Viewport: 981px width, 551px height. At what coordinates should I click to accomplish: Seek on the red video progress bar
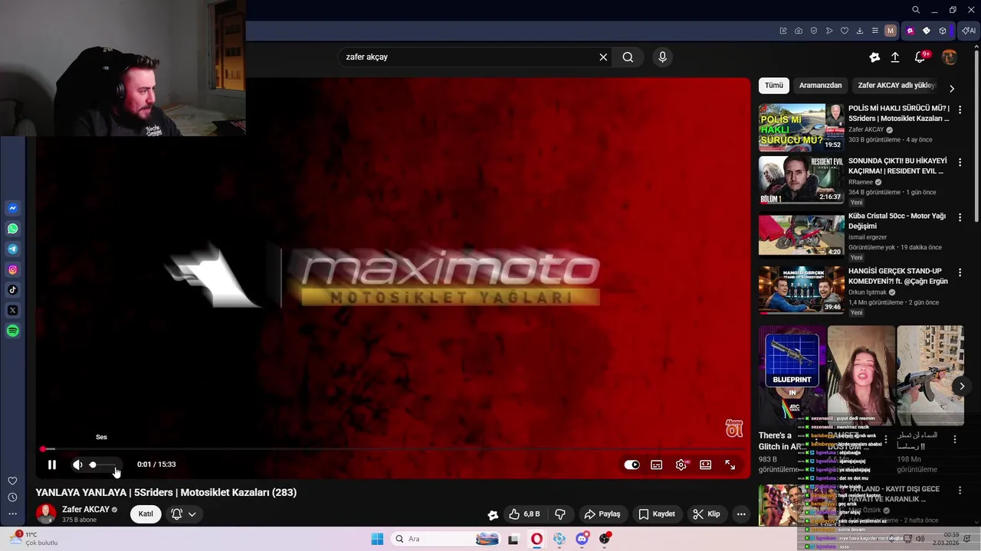click(x=395, y=449)
